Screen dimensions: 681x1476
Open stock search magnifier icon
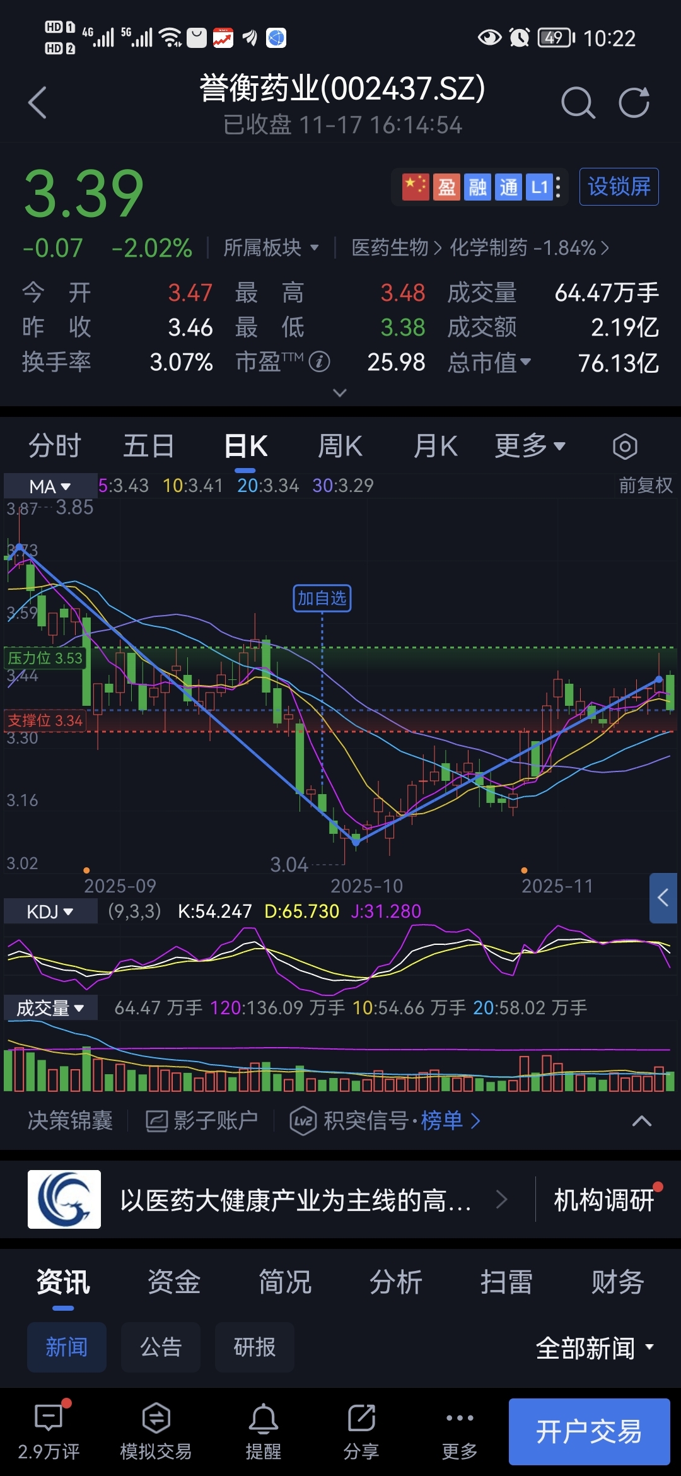coord(578,103)
